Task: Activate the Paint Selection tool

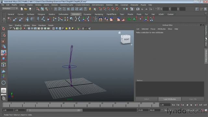Action: tap(4, 41)
